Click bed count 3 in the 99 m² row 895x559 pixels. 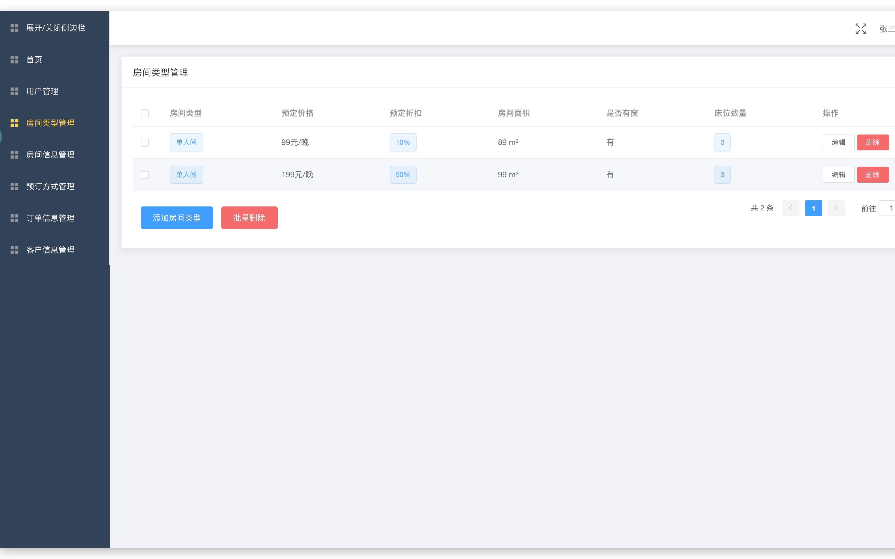[x=722, y=174]
